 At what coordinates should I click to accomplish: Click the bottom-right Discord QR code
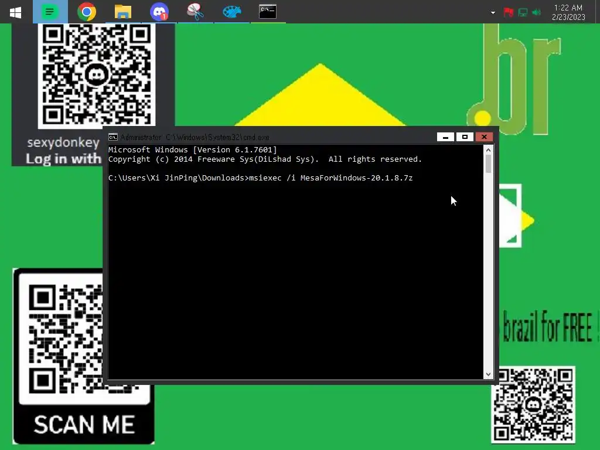[533, 404]
